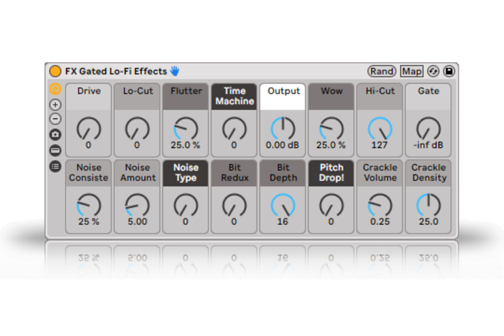Click the 5.00 Noise Amount value
The image size is (504, 336).
137,222
